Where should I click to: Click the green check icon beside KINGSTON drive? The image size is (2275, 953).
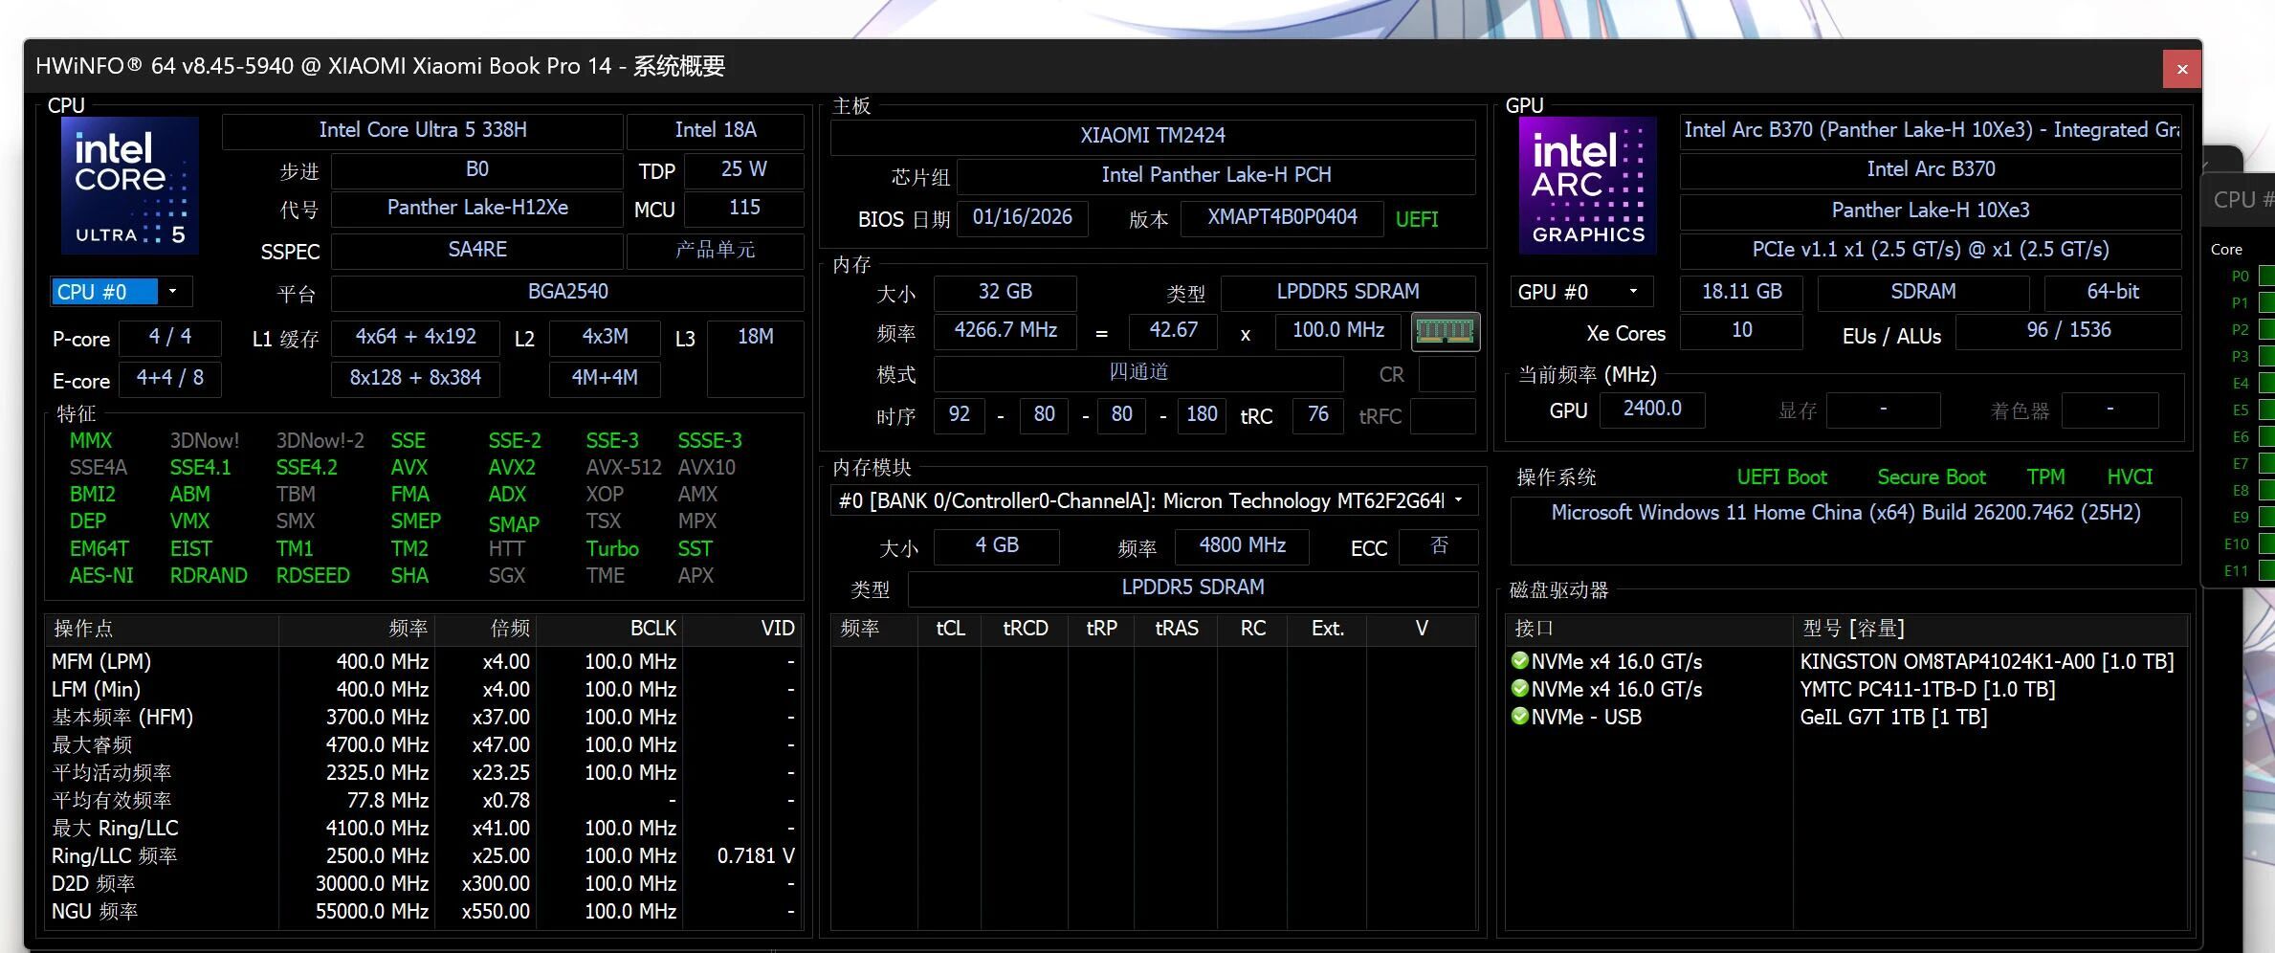tap(1519, 660)
